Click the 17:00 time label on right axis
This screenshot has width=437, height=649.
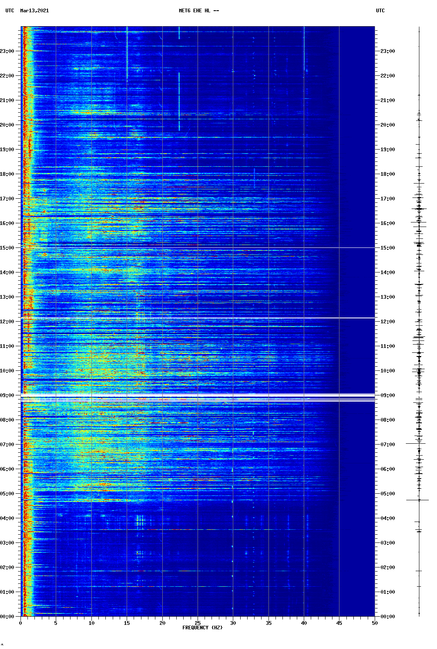pos(387,199)
